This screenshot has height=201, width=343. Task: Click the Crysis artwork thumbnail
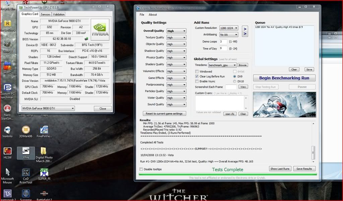(x=284, y=104)
